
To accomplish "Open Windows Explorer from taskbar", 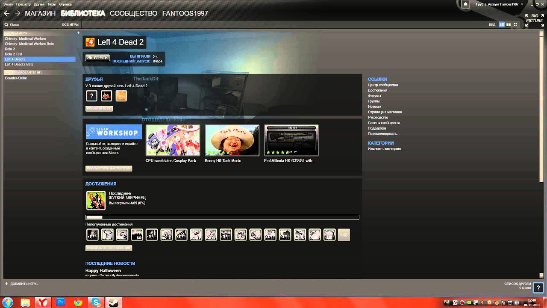I will point(25,302).
